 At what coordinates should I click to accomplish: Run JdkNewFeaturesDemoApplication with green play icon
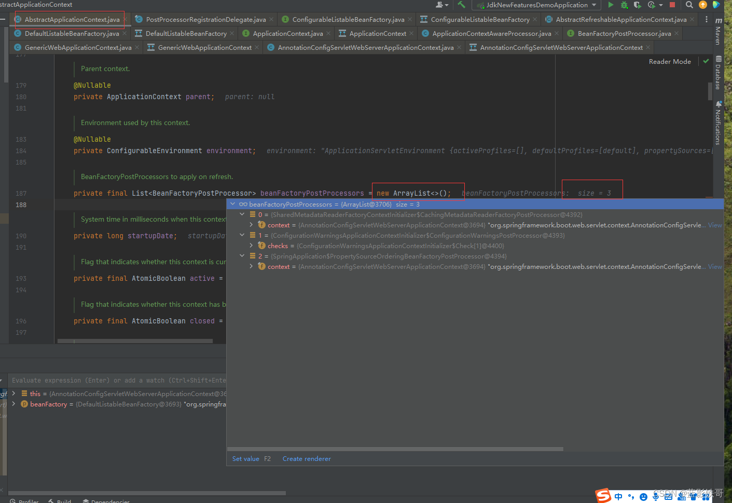coord(611,5)
